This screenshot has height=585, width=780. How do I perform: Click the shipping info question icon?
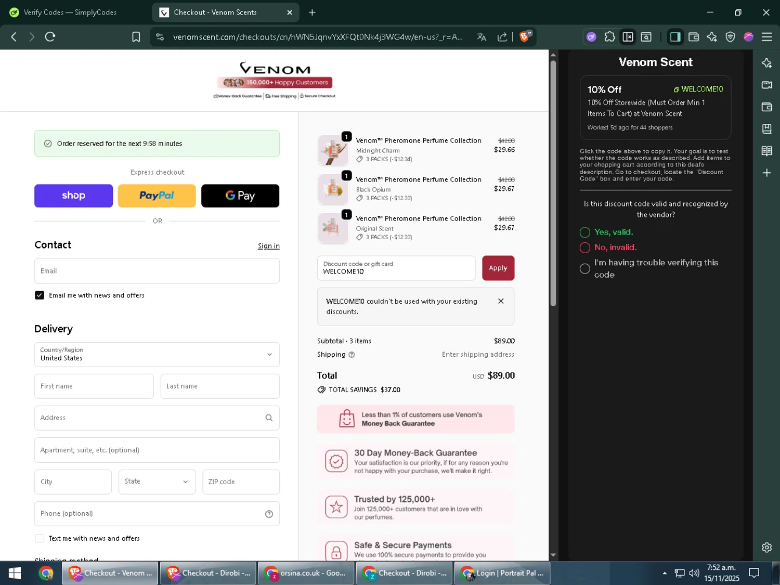(352, 355)
